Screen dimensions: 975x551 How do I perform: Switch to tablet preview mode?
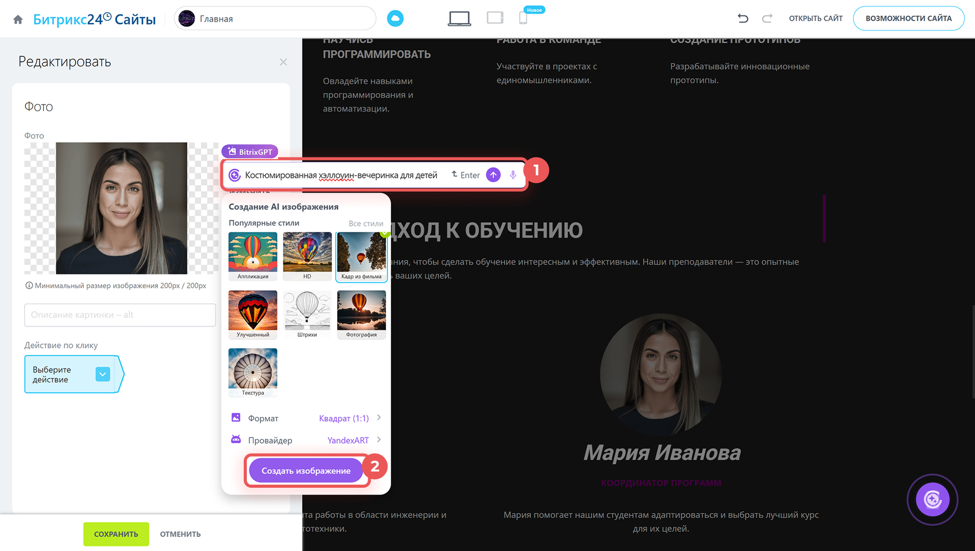[495, 18]
